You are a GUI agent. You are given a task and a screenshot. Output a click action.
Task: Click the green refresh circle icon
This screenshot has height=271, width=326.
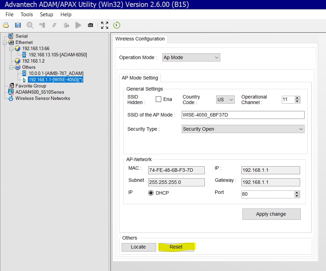coord(117,25)
